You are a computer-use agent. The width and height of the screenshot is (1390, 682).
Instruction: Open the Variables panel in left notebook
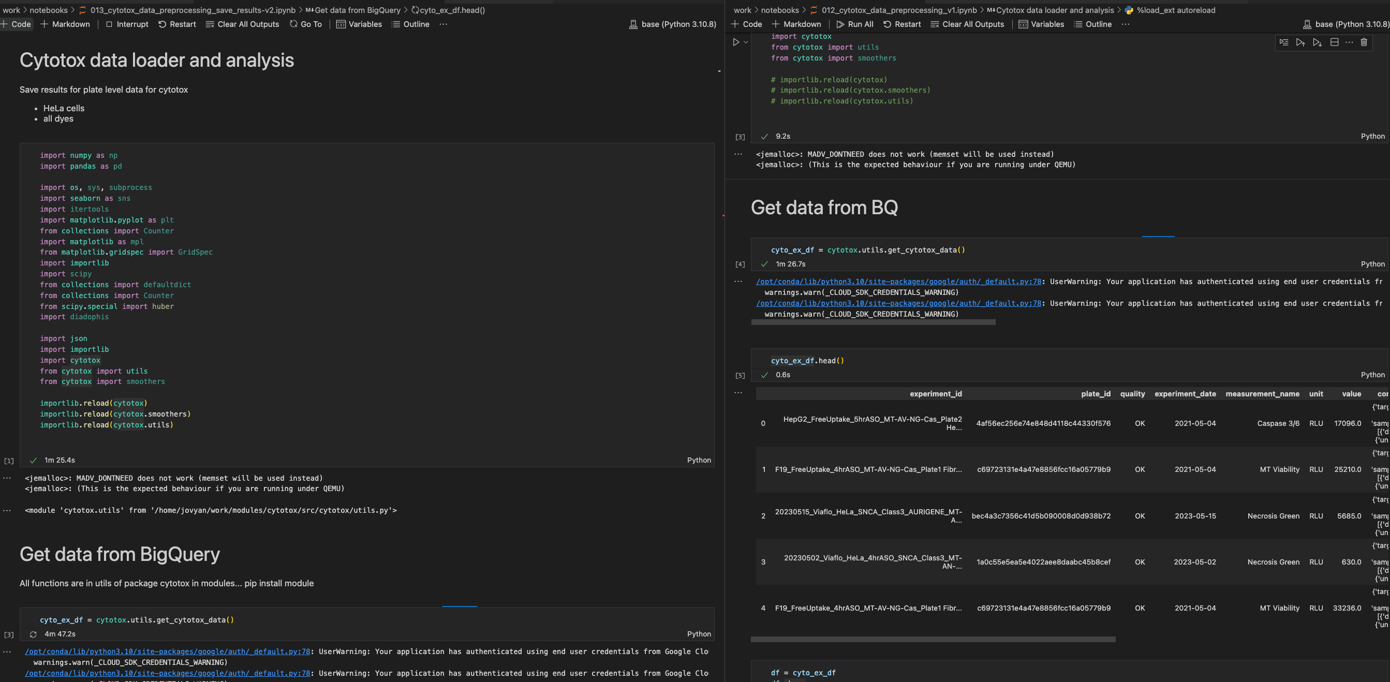(359, 24)
